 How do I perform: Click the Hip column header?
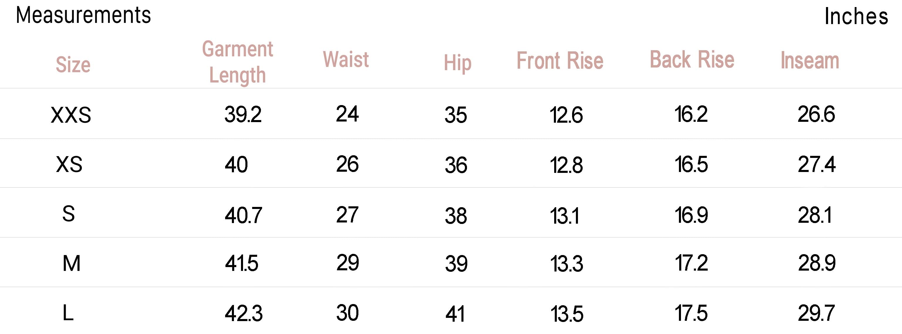(x=457, y=63)
